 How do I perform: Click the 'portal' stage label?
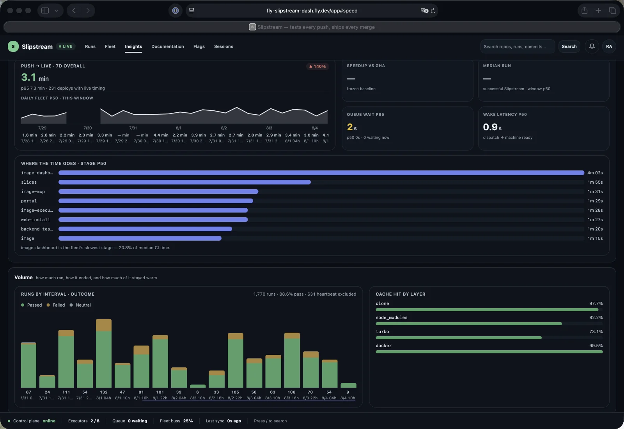tap(29, 201)
